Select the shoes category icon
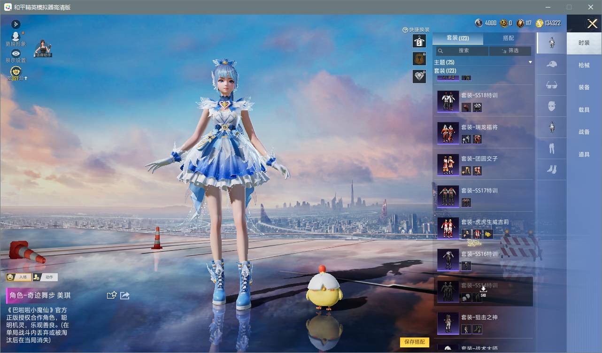Image resolution: width=602 pixels, height=353 pixels. pos(552,169)
